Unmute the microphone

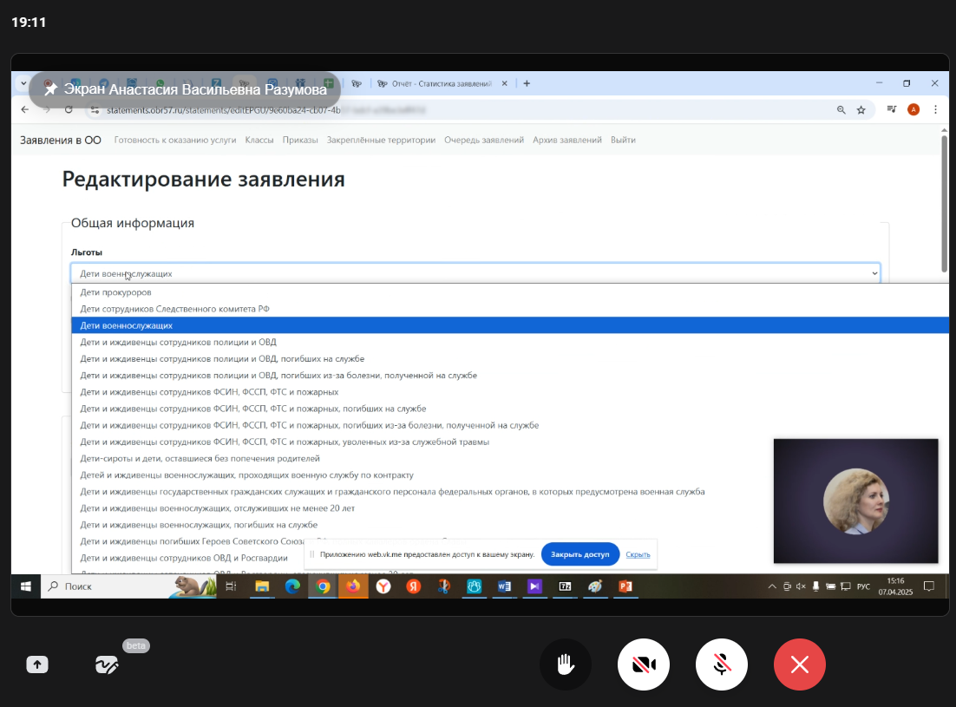[722, 665]
